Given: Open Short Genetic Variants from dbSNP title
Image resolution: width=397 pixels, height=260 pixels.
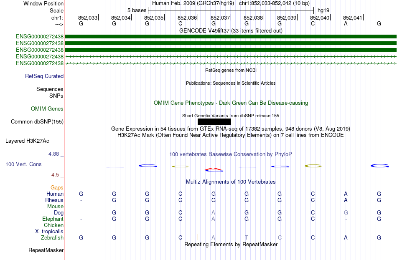Looking at the screenshot, I should click(231, 116).
